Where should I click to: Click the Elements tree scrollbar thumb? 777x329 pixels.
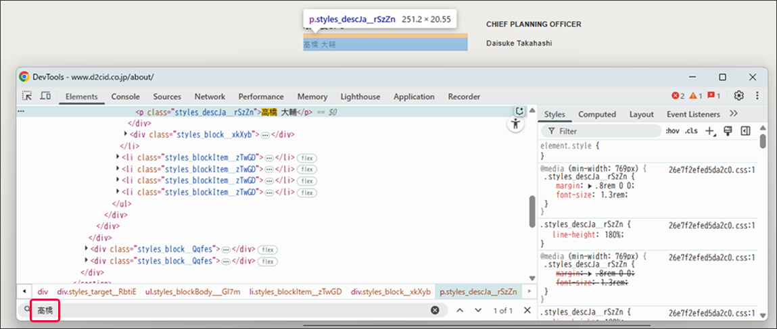(x=532, y=211)
